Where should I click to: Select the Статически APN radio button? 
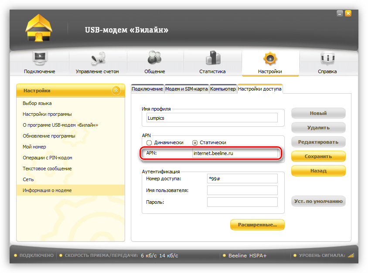pos(195,142)
